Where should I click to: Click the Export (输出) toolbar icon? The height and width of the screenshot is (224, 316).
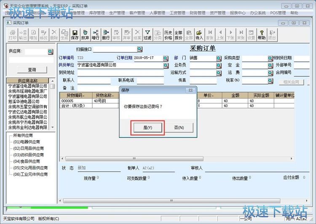pyautogui.click(x=23, y=35)
